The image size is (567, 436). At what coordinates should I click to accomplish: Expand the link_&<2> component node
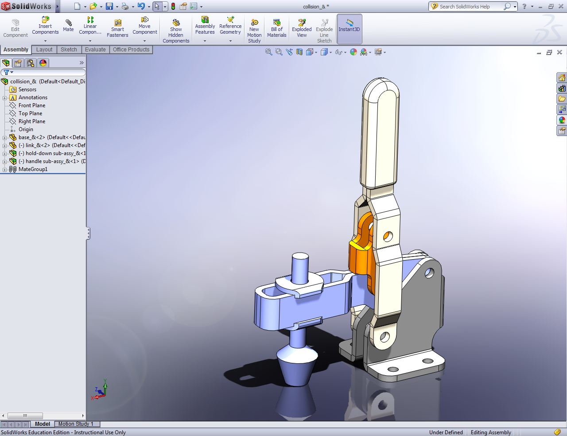pos(4,146)
